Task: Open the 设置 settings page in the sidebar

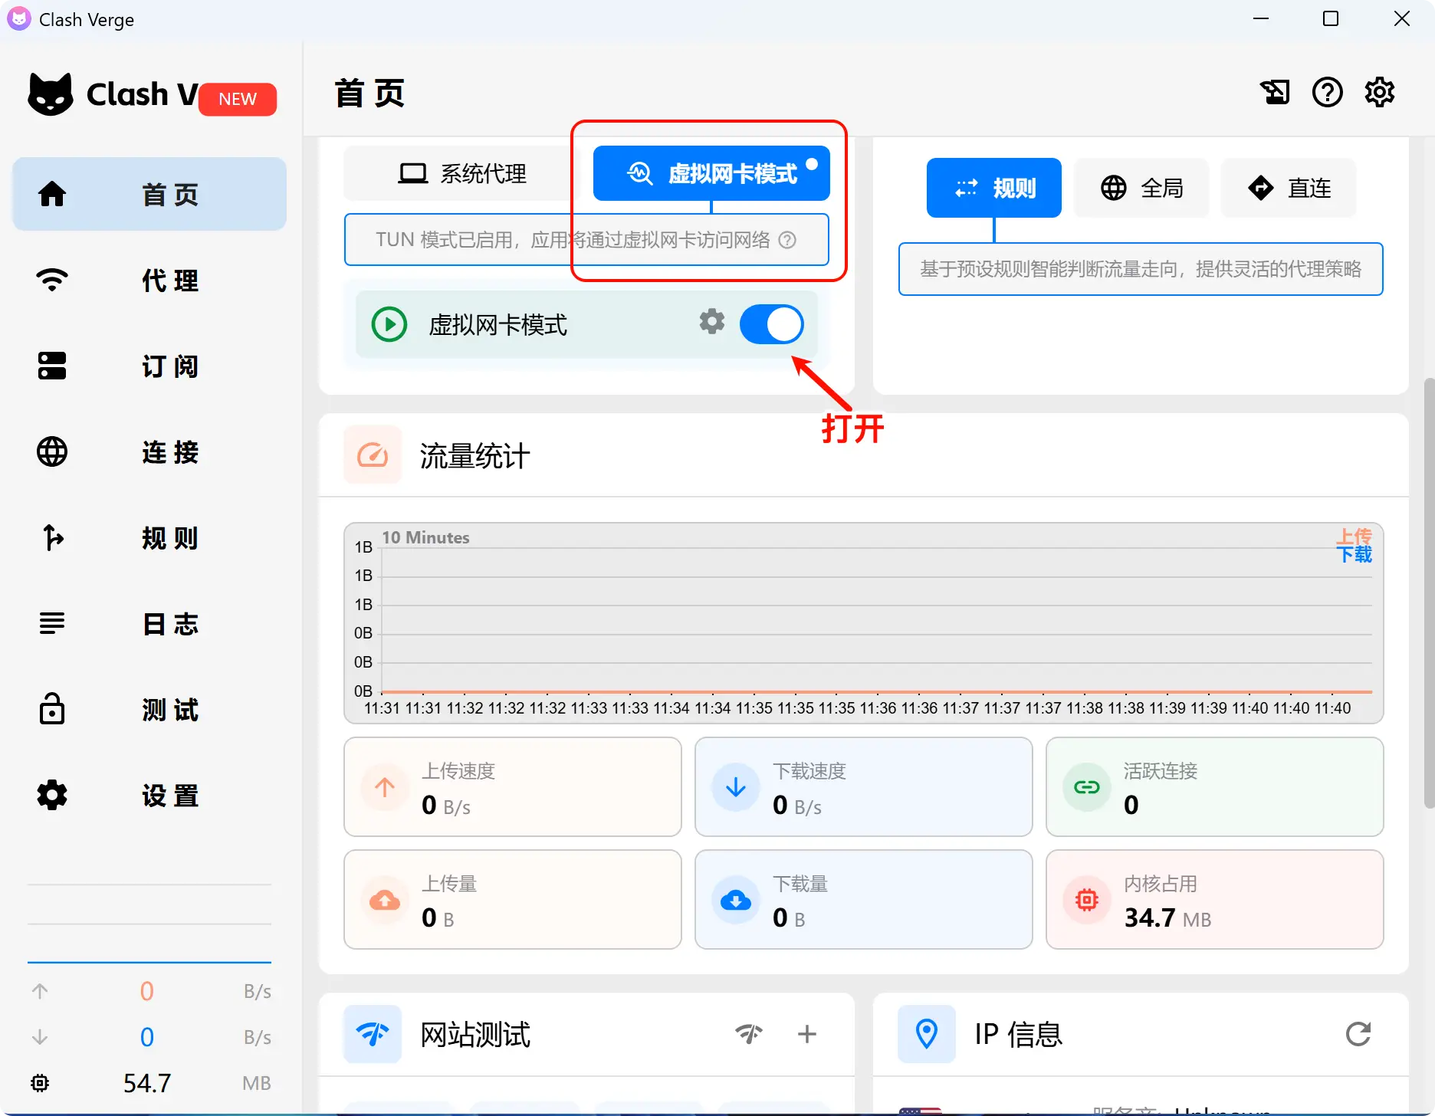Action: pyautogui.click(x=149, y=795)
